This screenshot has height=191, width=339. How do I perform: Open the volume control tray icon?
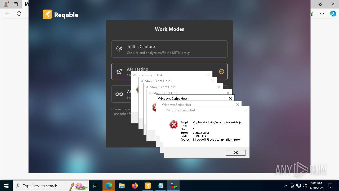tap(305, 186)
